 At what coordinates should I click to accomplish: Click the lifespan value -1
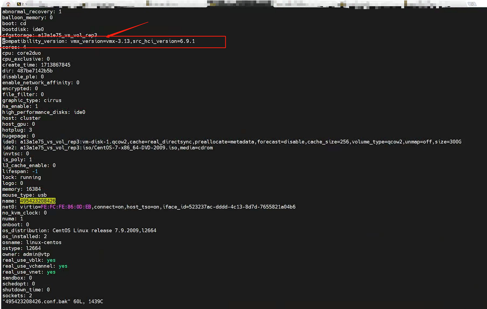tap(35, 171)
